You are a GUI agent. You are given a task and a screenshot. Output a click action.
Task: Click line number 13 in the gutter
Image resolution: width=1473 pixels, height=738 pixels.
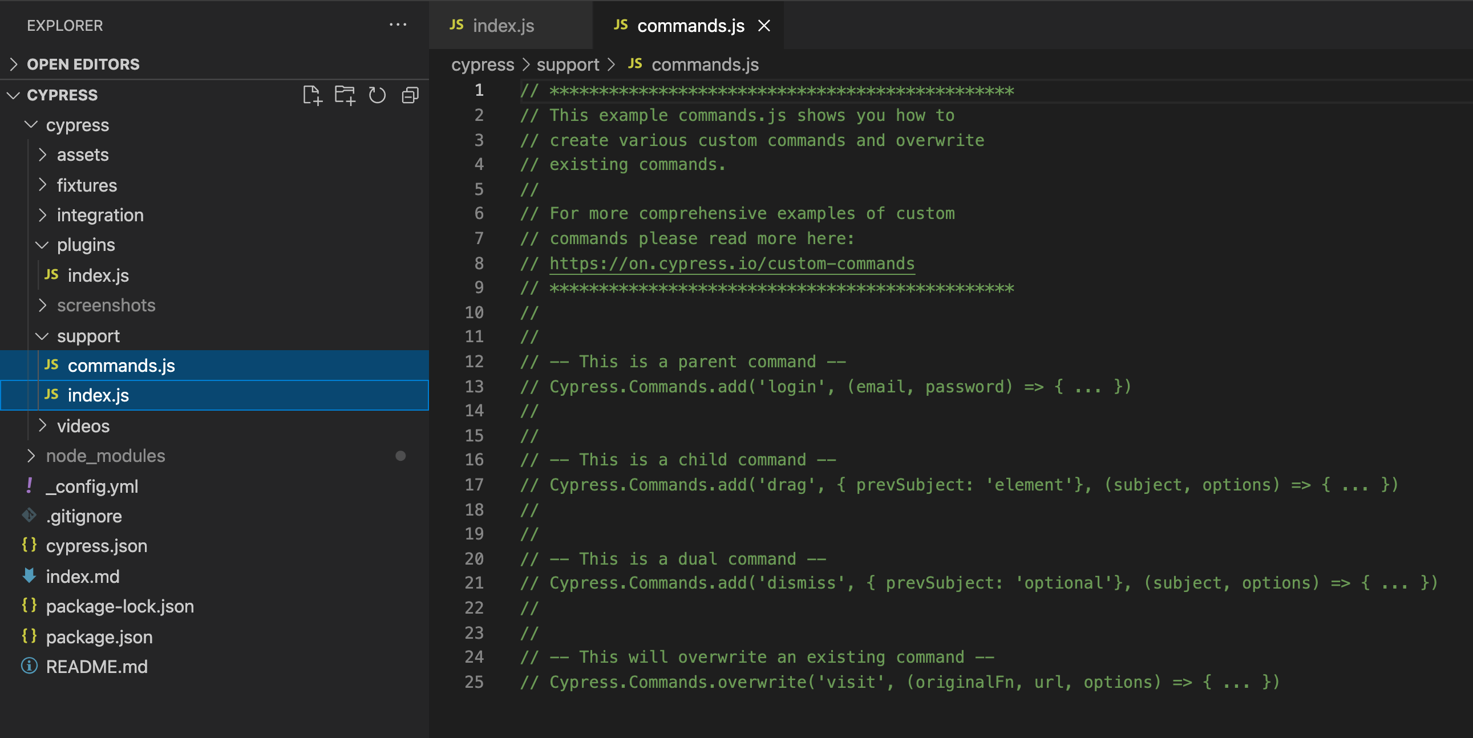pos(474,387)
